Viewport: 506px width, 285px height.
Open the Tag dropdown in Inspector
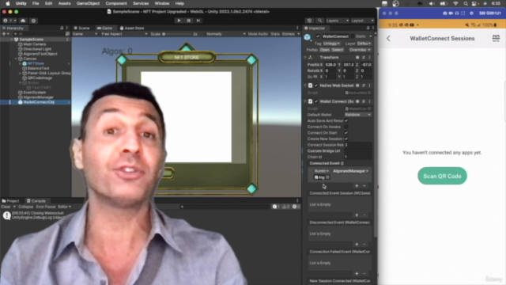pos(331,44)
